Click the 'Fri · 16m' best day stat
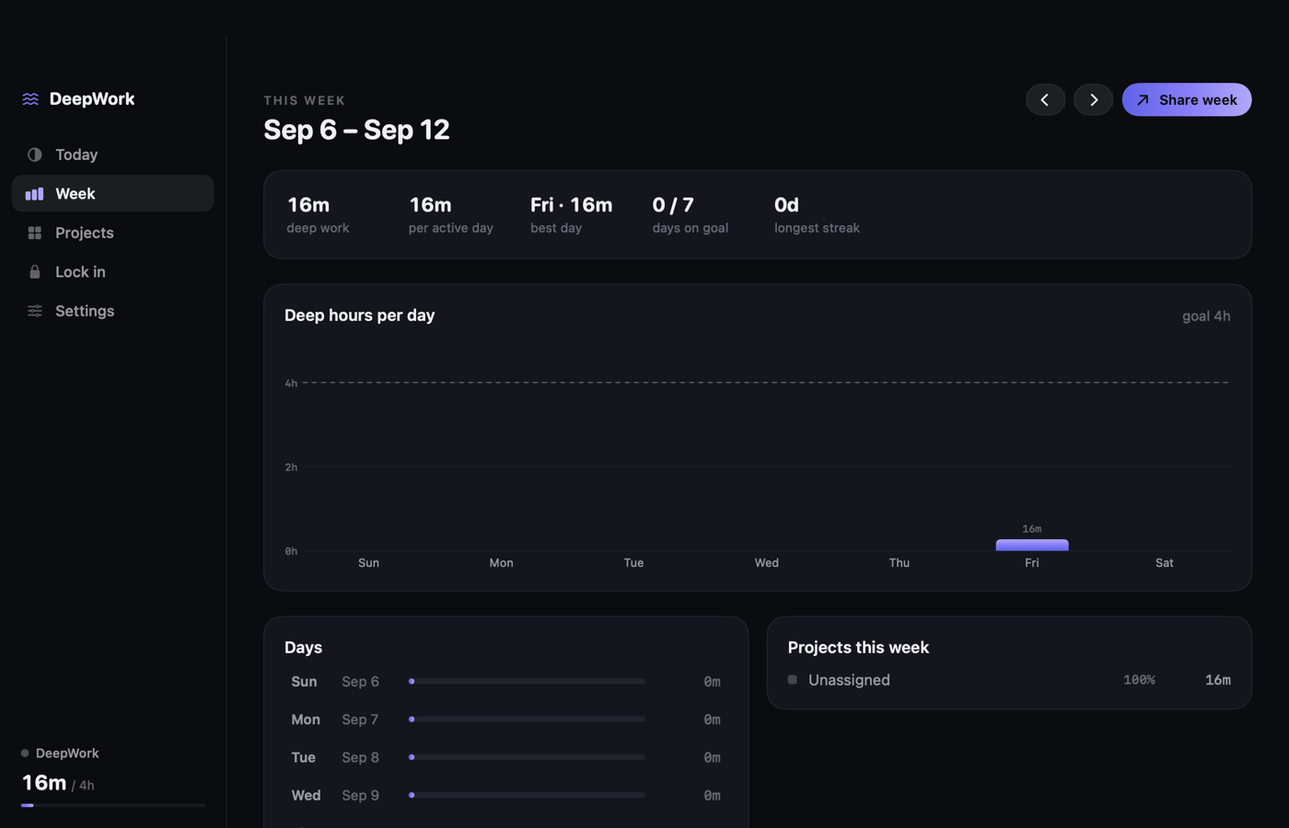 [571, 214]
